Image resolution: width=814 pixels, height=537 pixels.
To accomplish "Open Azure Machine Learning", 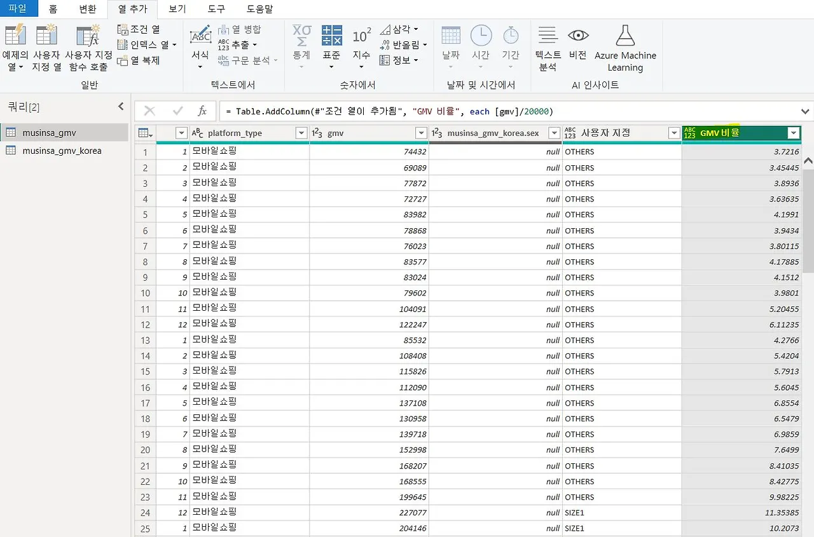I will click(625, 48).
